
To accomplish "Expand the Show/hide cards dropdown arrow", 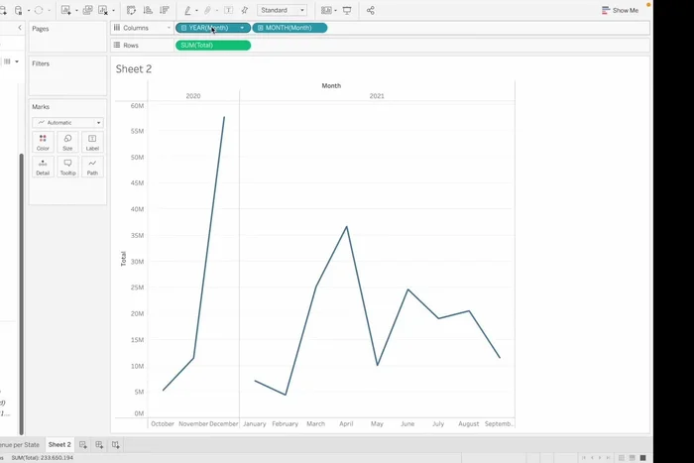I will point(335,10).
